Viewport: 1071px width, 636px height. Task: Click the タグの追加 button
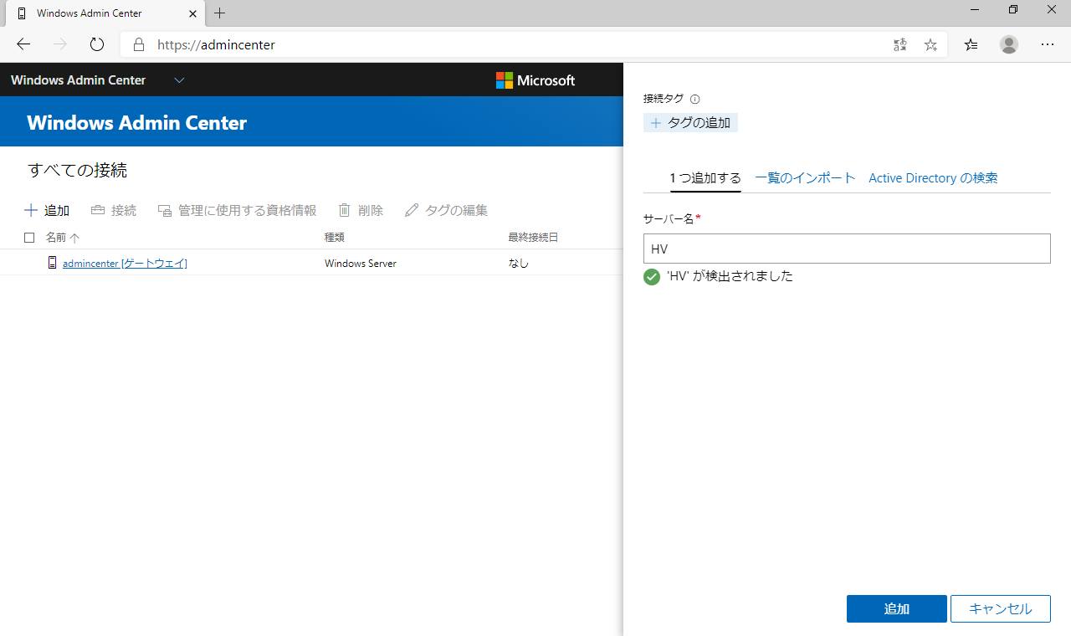[690, 123]
